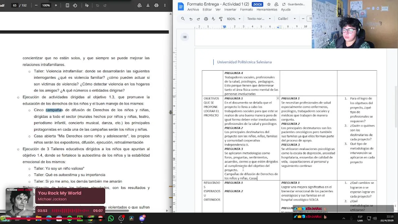Screen dimensions: 398x224
Task: Click the You Rock My World song title
Action: pos(59,193)
